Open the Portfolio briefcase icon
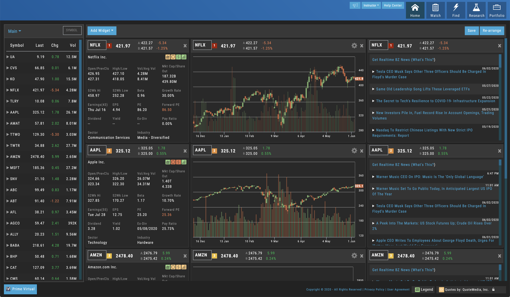The width and height of the screenshot is (510, 297). click(497, 10)
